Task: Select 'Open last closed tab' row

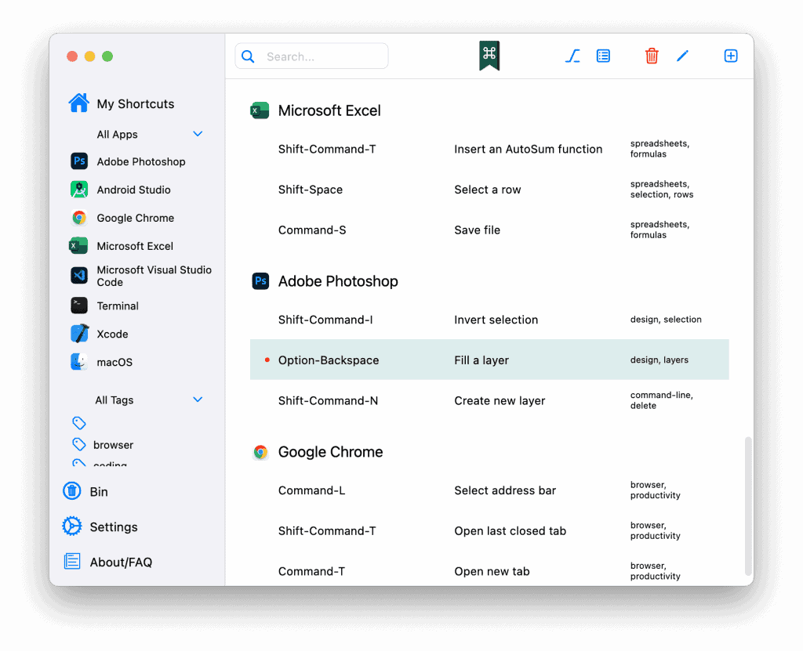Action: (x=489, y=530)
